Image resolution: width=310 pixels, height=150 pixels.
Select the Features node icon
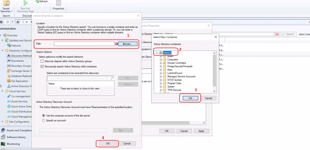point(9,46)
